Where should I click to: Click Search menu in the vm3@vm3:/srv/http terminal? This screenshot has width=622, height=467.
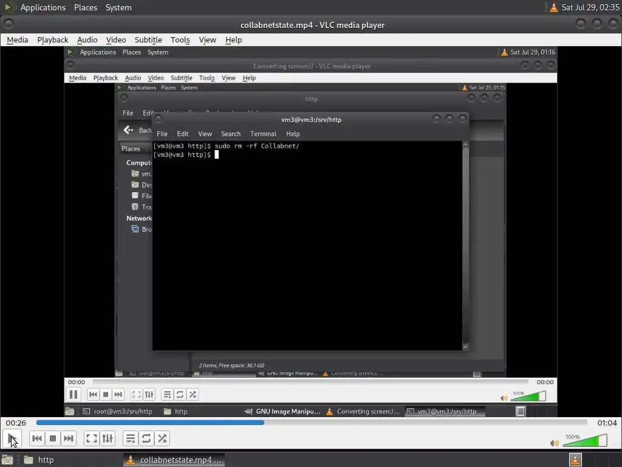tap(231, 134)
